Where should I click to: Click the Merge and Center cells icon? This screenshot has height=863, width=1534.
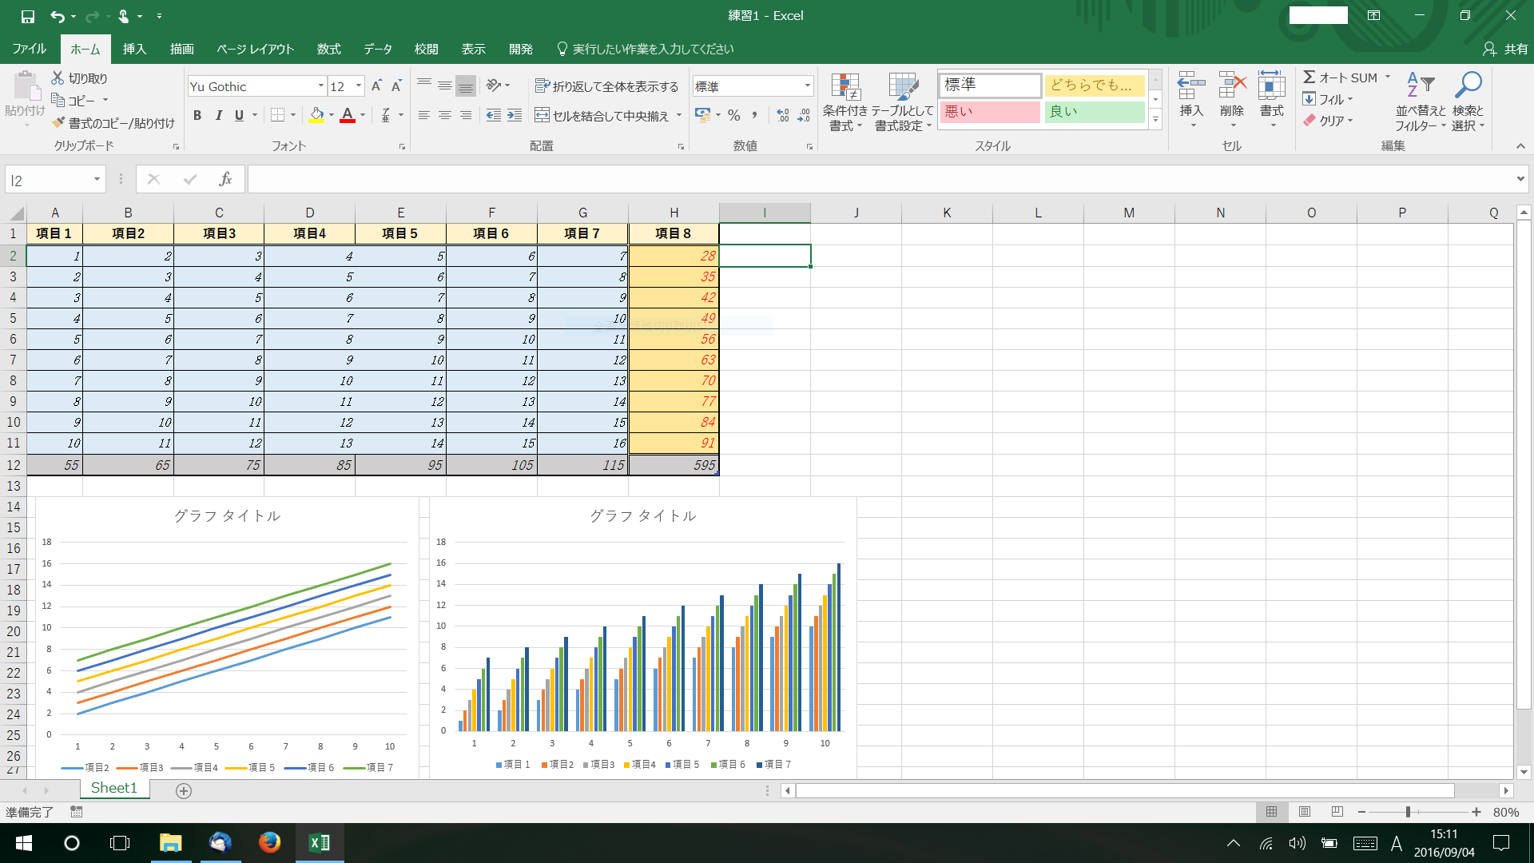click(x=542, y=116)
